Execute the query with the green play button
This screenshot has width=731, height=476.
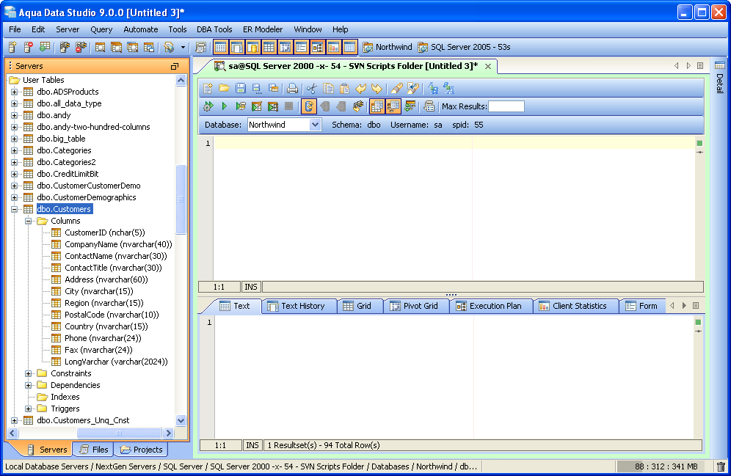click(225, 106)
